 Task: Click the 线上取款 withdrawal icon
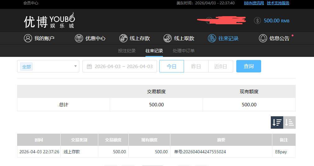[168, 38]
